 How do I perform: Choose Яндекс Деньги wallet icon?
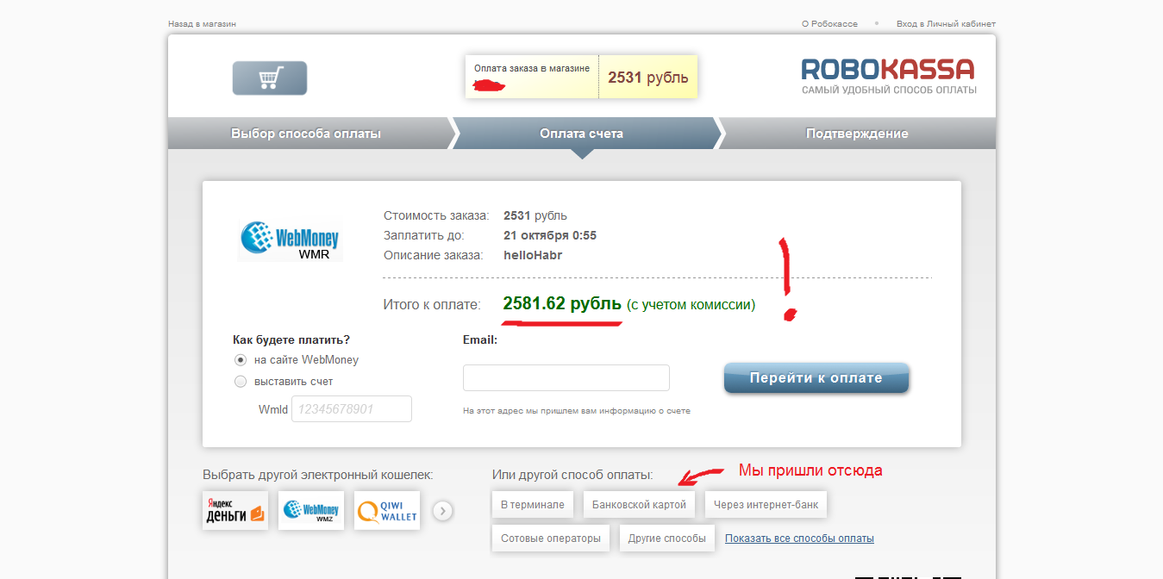click(235, 511)
